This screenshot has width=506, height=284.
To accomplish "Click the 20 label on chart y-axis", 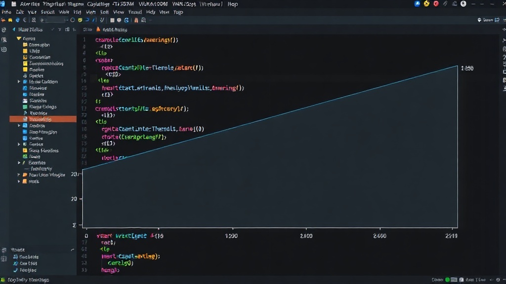I will coord(74,199).
